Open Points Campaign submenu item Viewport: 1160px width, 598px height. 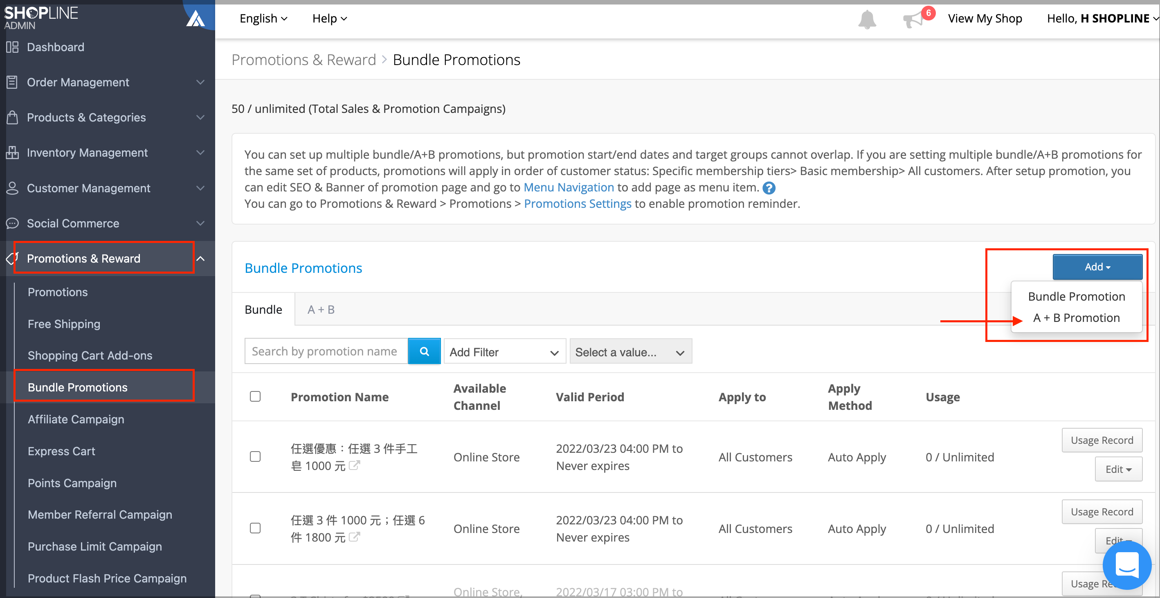coord(72,483)
